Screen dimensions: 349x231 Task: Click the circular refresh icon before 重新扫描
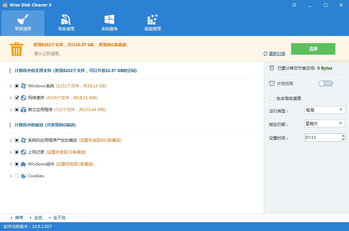(x=265, y=54)
